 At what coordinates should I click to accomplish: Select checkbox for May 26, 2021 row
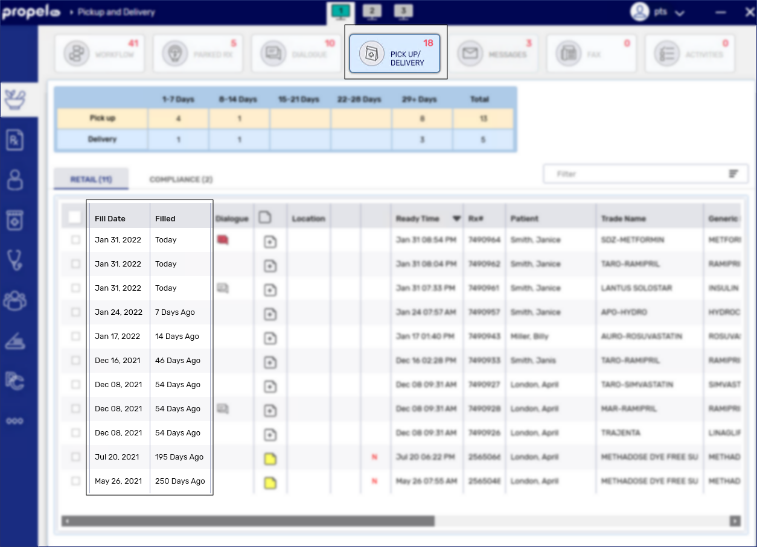pyautogui.click(x=75, y=481)
